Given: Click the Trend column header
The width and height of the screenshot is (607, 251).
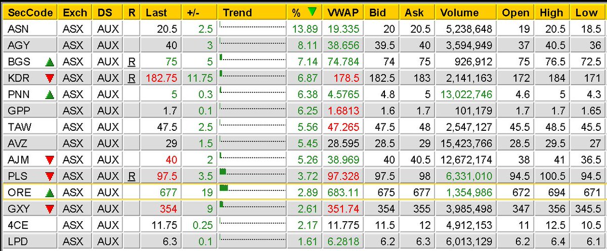Looking at the screenshot, I should point(252,13).
